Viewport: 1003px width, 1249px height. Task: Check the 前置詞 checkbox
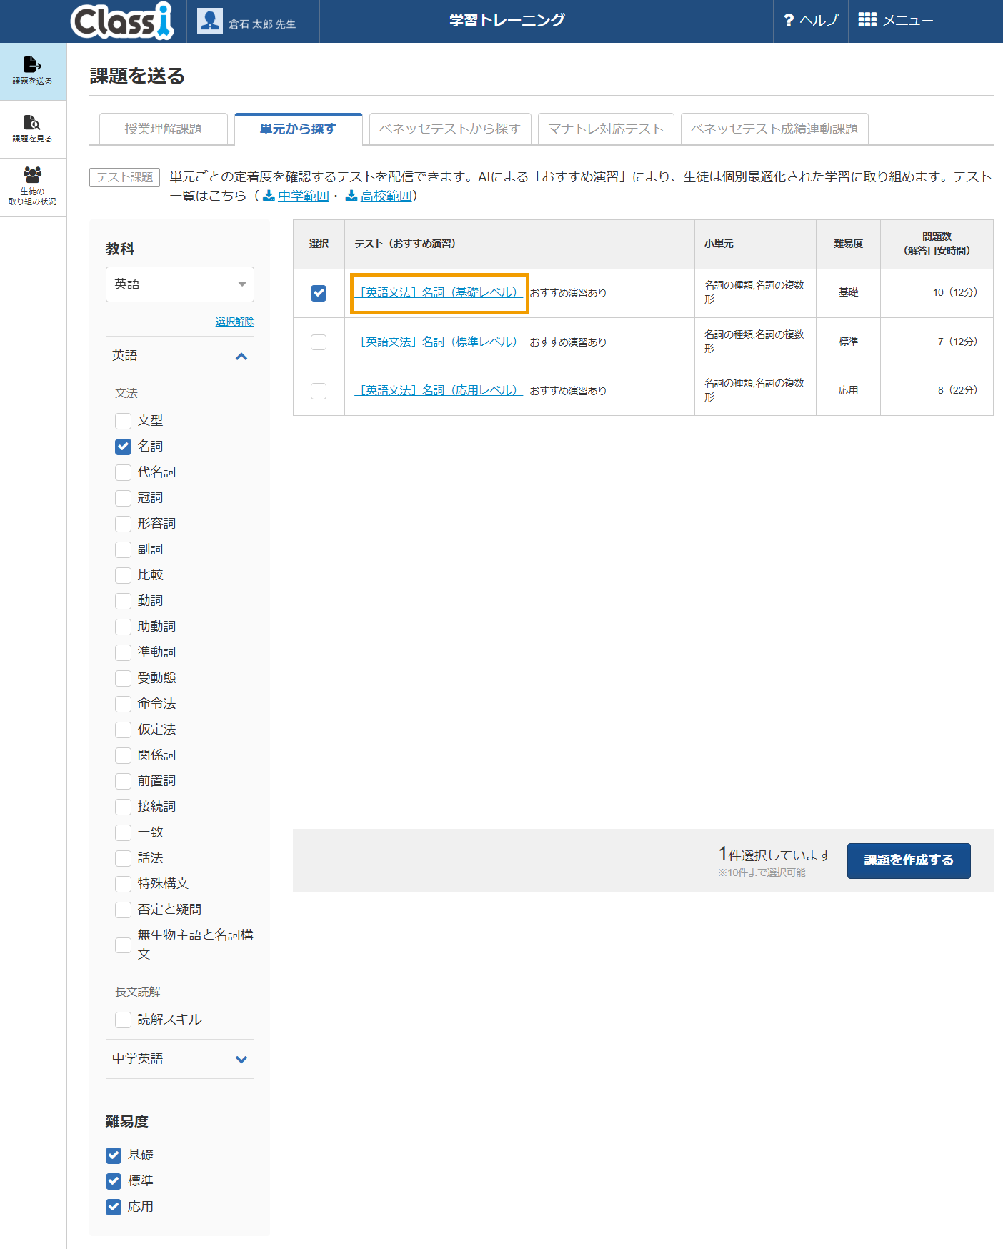[124, 781]
